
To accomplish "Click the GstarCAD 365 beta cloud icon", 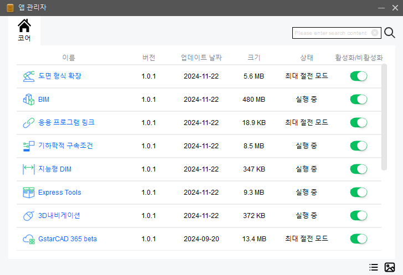I will click(29, 239).
